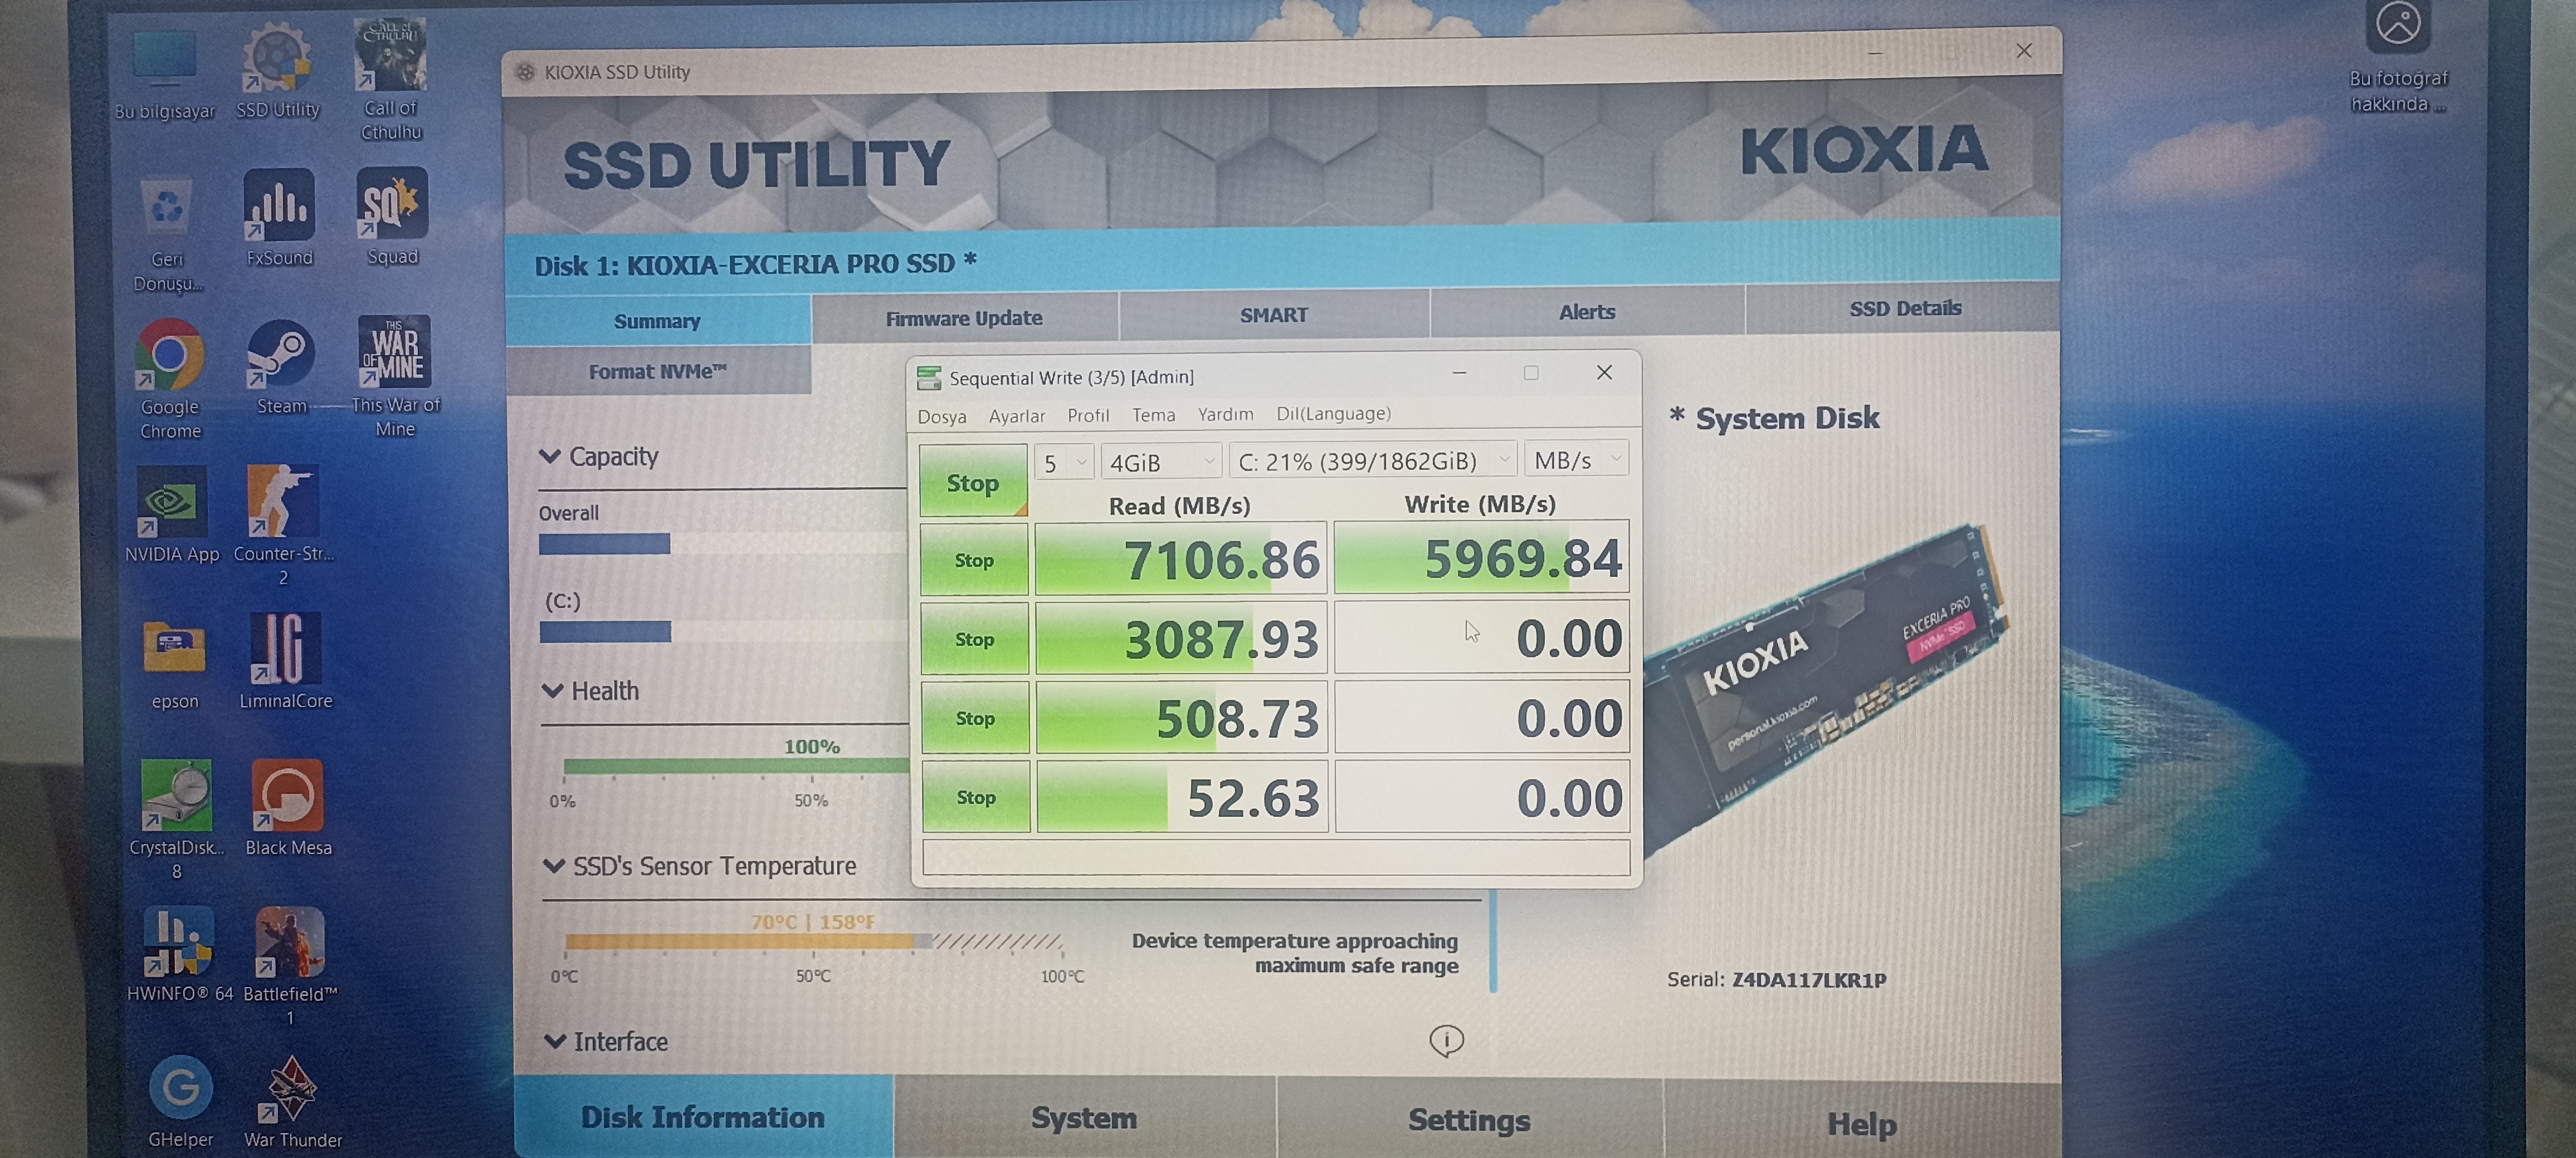Image resolution: width=2576 pixels, height=1158 pixels.
Task: Open Geri Dönüşüm recycle bin icon
Action: tap(167, 232)
